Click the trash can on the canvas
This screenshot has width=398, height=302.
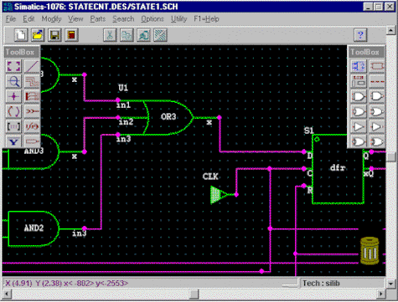pos(370,251)
